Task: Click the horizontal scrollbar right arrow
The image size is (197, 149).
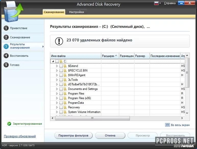Action: pyautogui.click(x=182, y=118)
